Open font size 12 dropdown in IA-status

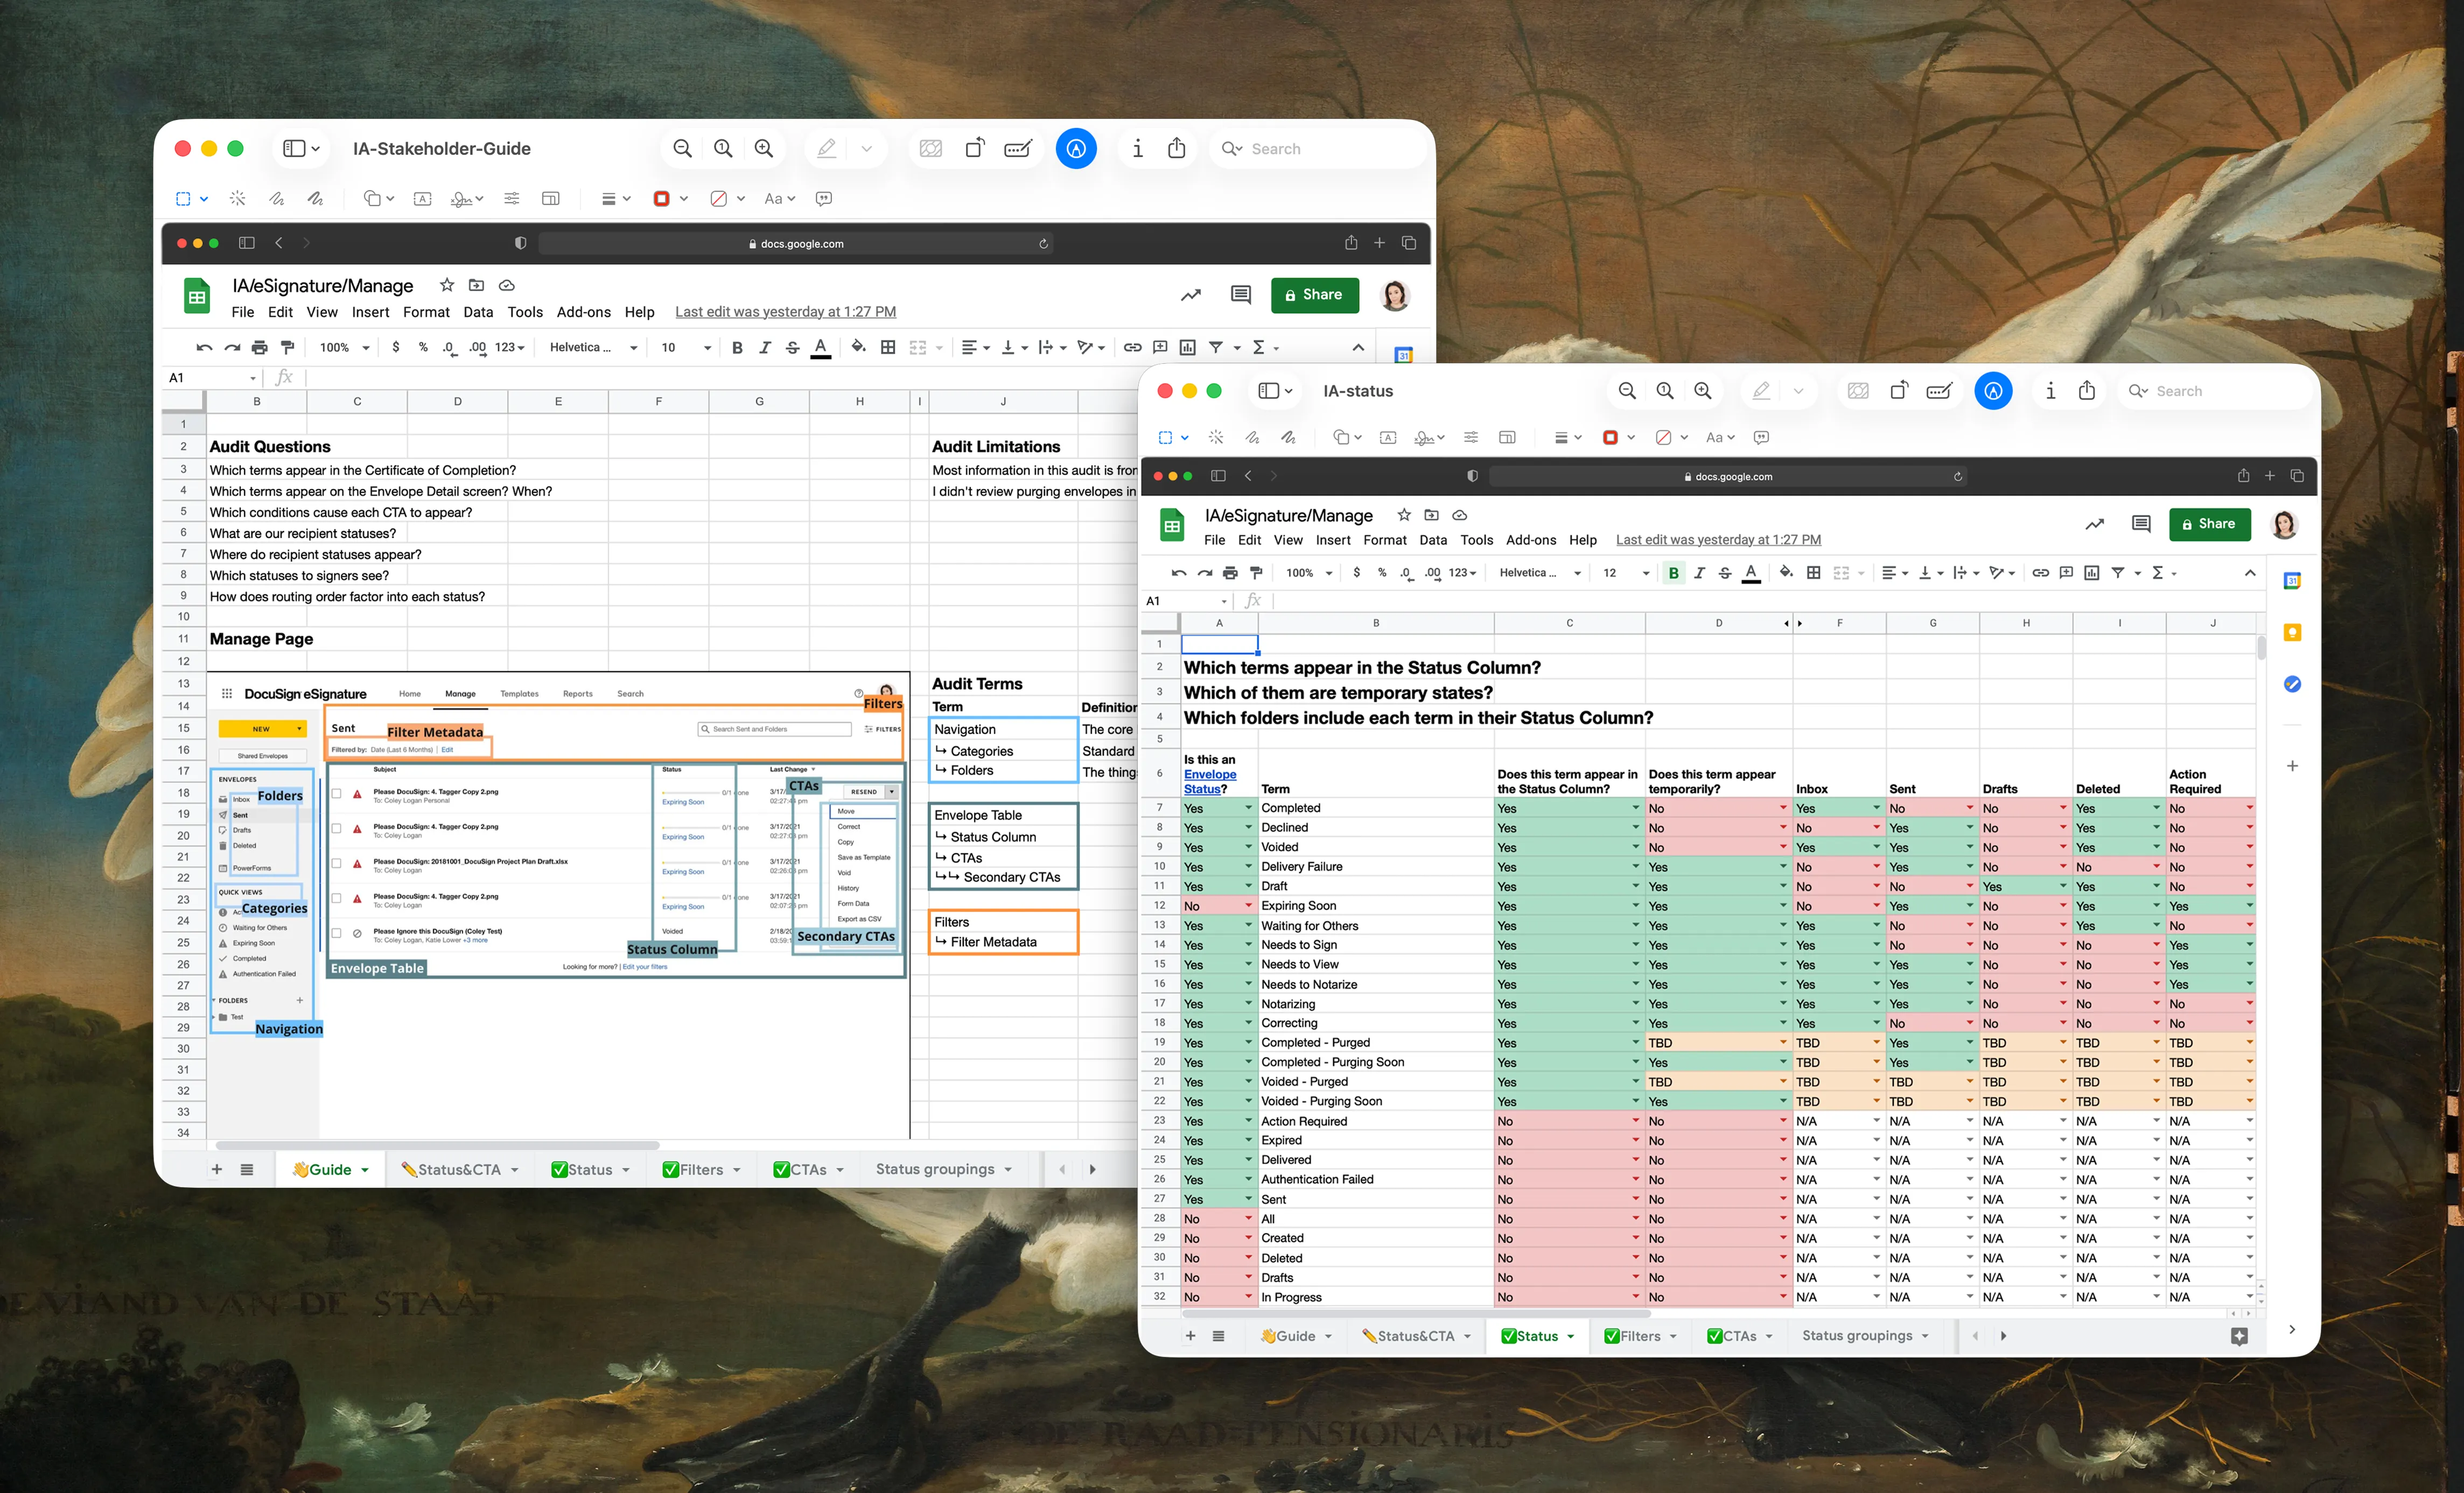[x=1625, y=573]
